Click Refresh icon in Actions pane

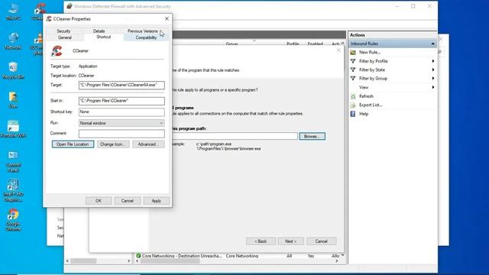pyautogui.click(x=353, y=96)
